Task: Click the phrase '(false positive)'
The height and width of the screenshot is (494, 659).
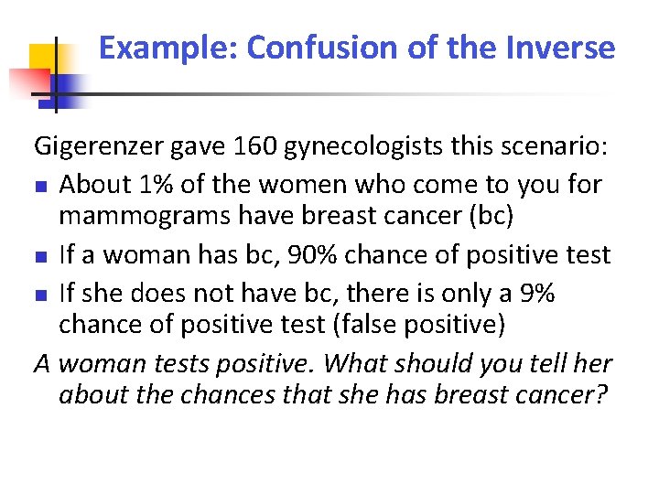Action: coord(419,325)
